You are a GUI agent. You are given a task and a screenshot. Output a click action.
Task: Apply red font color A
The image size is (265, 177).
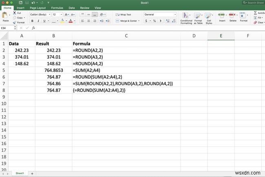click(71, 21)
